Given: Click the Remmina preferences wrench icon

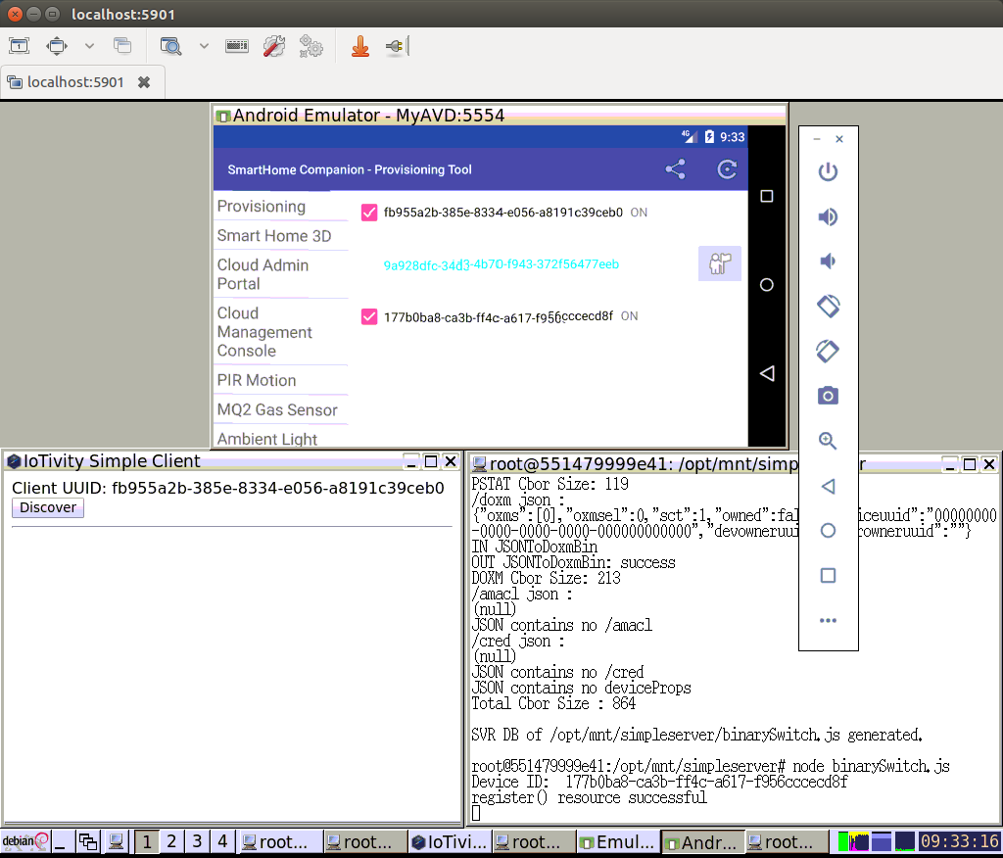Looking at the screenshot, I should point(274,46).
